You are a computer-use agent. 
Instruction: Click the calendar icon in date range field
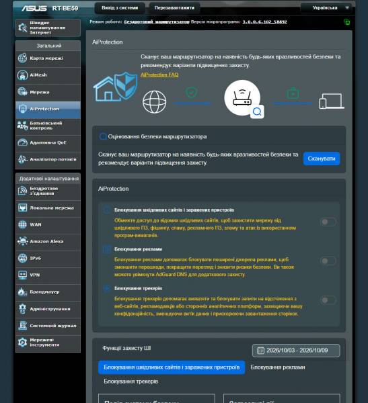(260, 351)
